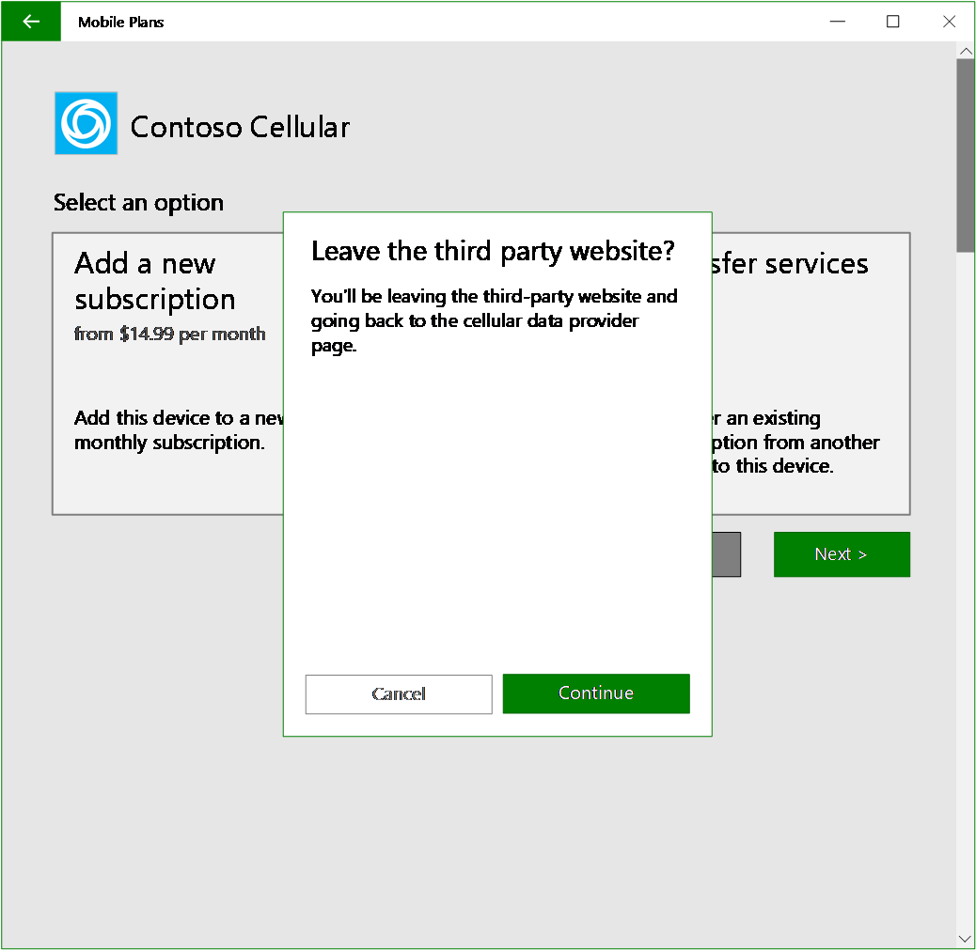
Task: Click the scroll down arrow
Action: tap(966, 938)
